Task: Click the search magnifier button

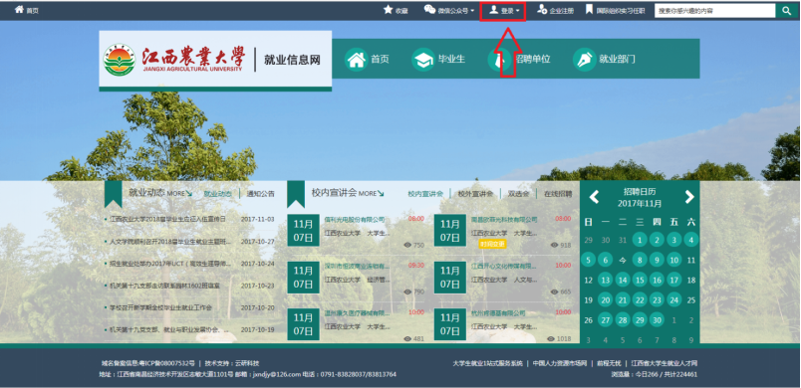Action: pyautogui.click(x=785, y=10)
